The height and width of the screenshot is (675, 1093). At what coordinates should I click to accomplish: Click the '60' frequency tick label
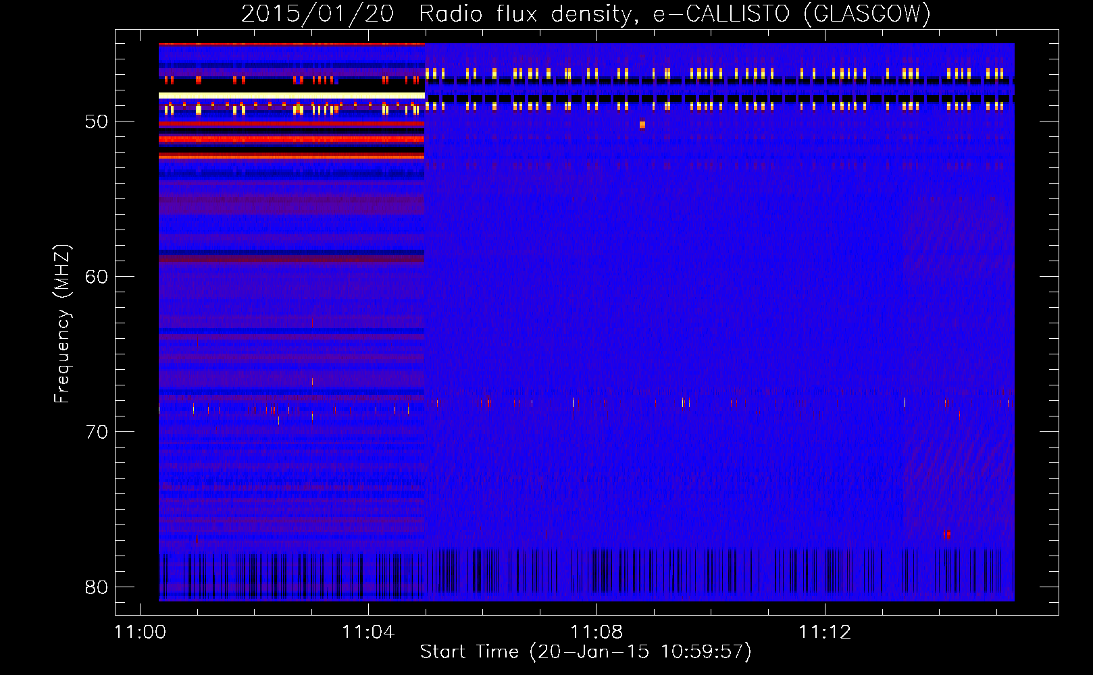tap(97, 277)
